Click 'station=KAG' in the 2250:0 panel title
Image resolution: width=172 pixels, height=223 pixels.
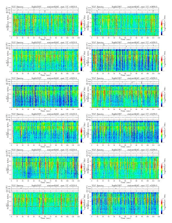(x=133, y=150)
